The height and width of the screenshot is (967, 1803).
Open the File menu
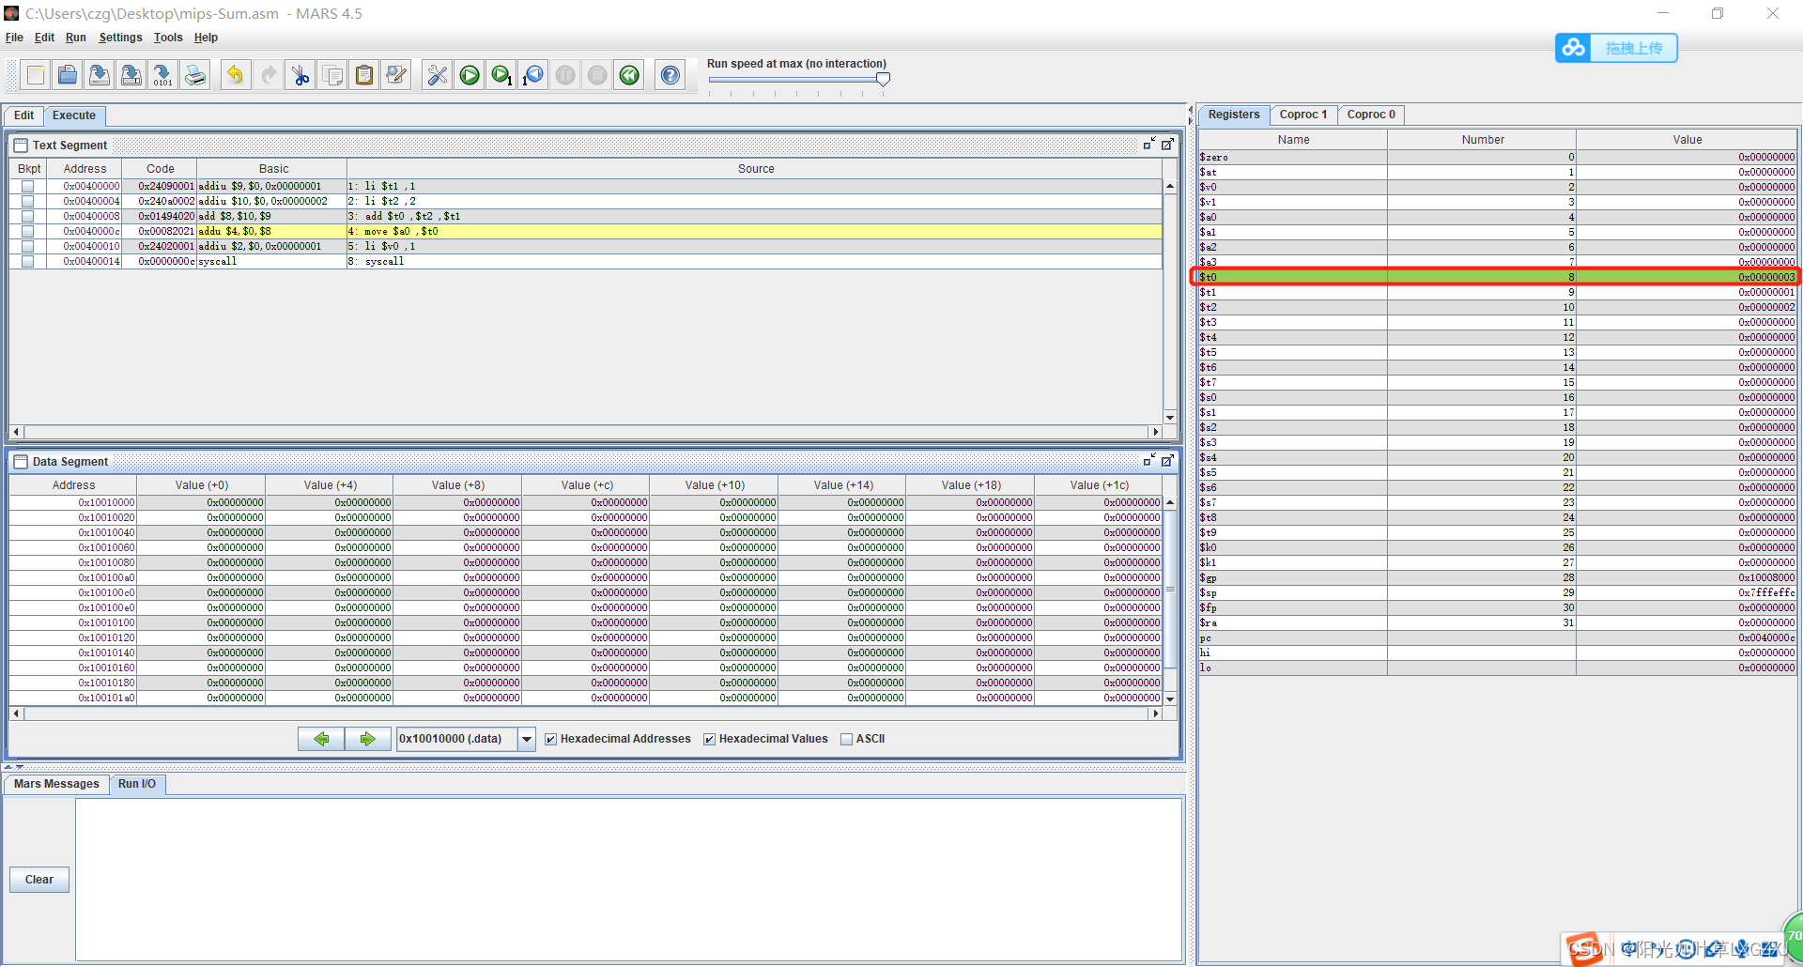(x=14, y=38)
